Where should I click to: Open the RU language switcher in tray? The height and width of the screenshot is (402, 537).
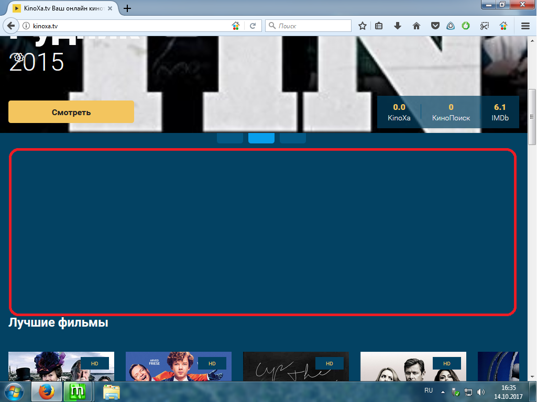pos(429,390)
